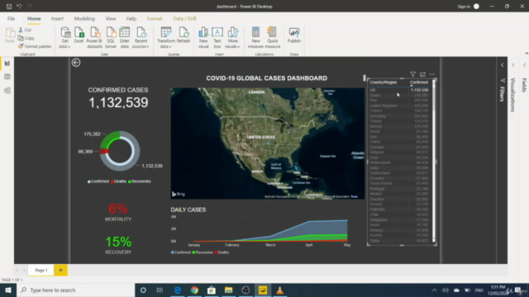Image resolution: width=529 pixels, height=297 pixels.
Task: Open VLC from the taskbar
Action: 279,290
